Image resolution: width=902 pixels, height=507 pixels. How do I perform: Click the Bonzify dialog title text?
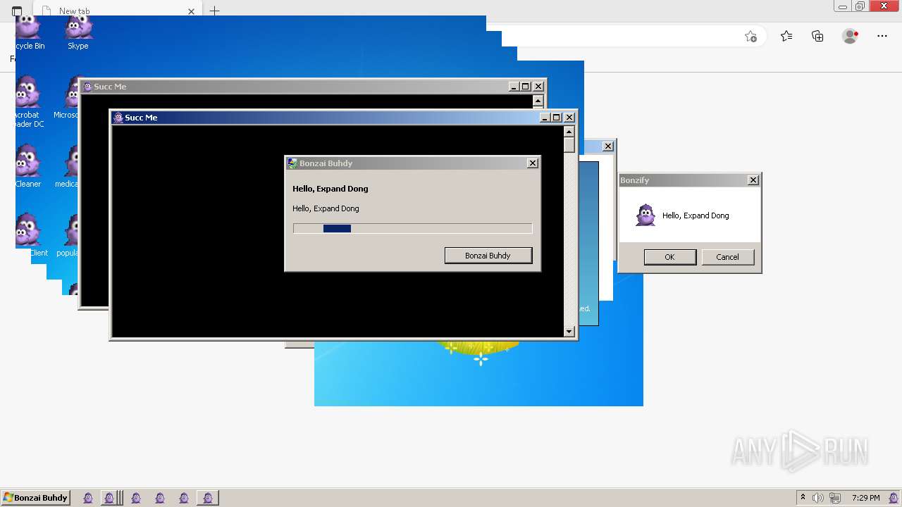pos(634,180)
